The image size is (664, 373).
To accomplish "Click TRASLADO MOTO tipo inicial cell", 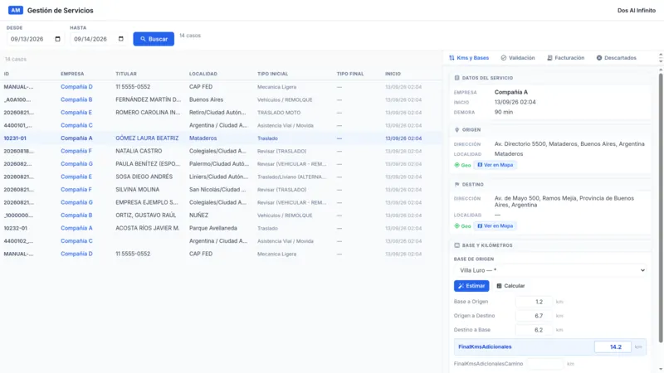I will pos(279,113).
